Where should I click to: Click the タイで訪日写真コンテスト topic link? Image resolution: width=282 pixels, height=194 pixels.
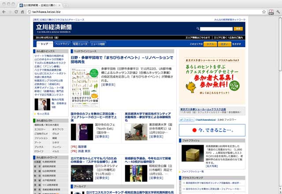(x=49, y=95)
